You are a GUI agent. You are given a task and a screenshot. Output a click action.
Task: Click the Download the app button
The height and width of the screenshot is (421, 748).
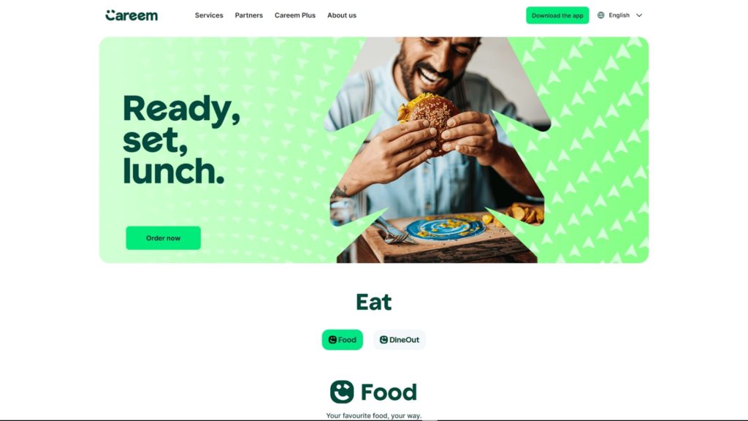(x=557, y=15)
